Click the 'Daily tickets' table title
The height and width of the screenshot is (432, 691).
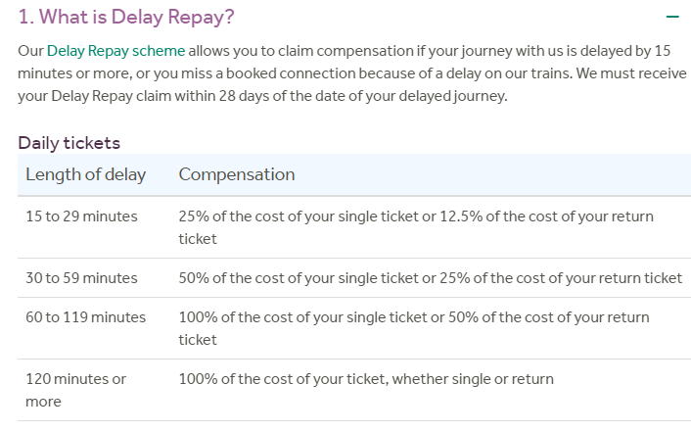click(69, 143)
